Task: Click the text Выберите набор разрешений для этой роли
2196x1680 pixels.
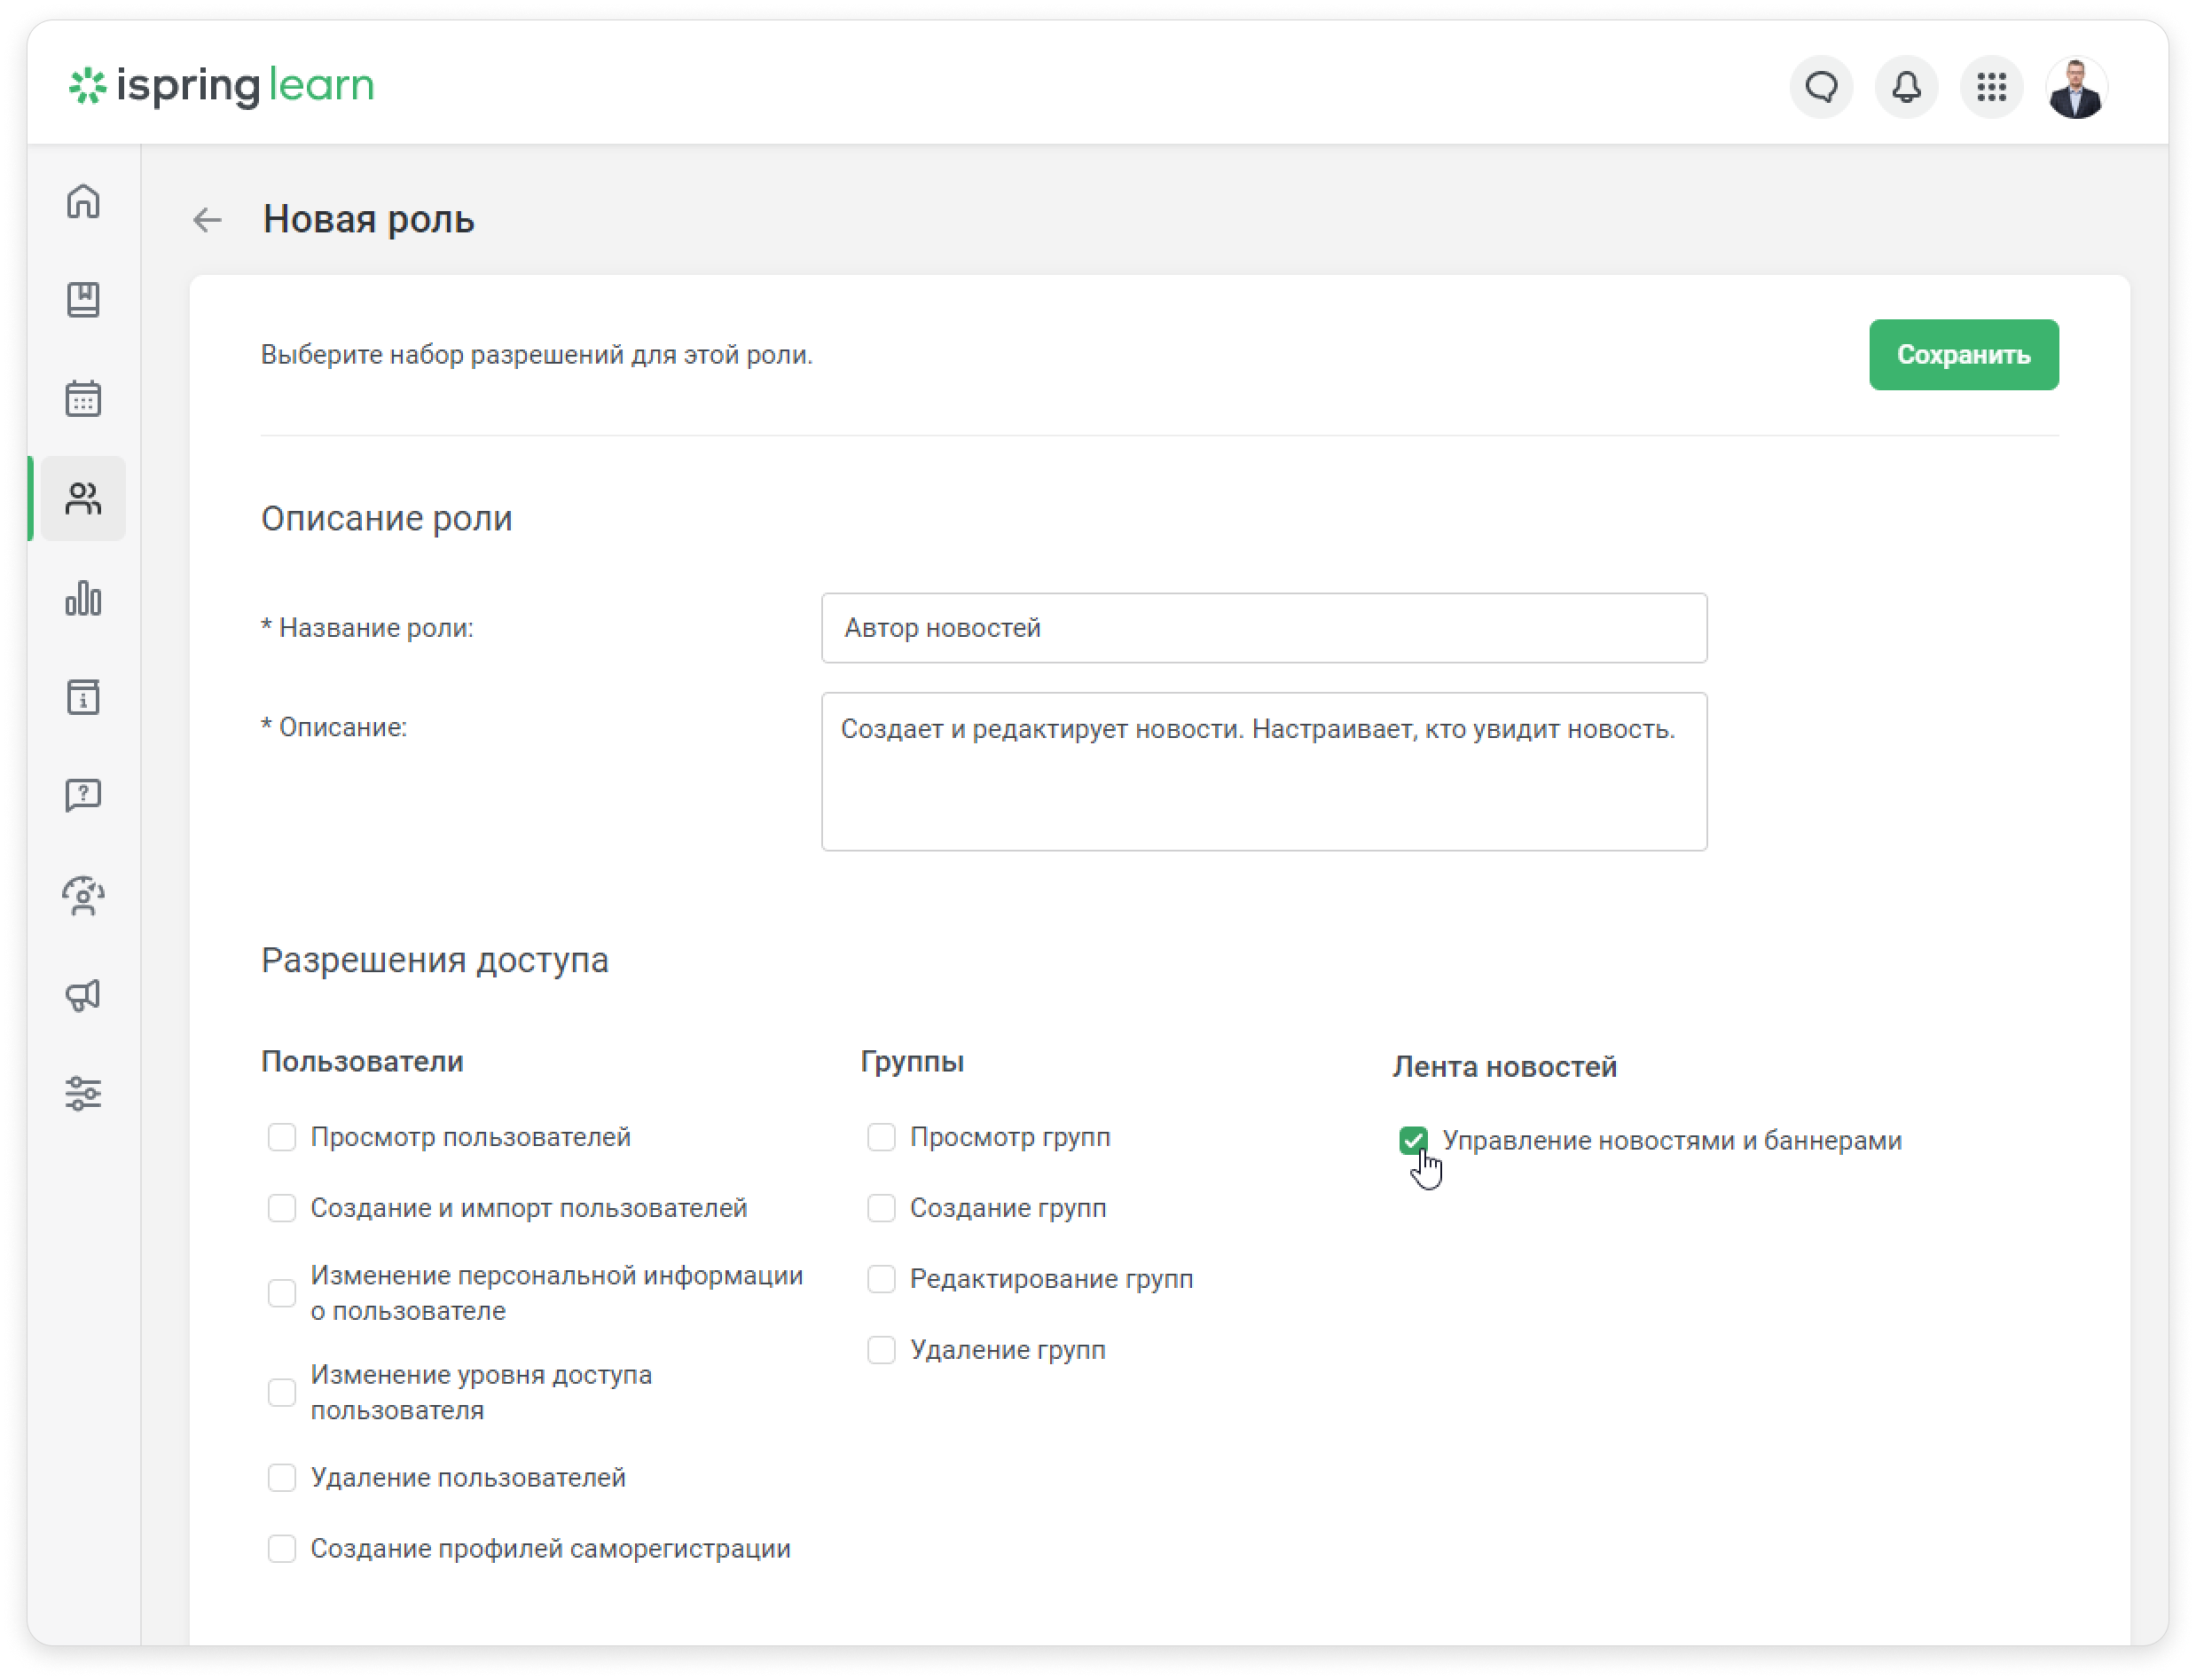Action: tap(537, 355)
